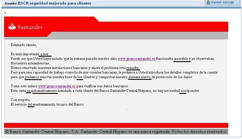Click the greeting 'Estimado cliente,'
This screenshot has height=139, width=242.
click(24, 45)
